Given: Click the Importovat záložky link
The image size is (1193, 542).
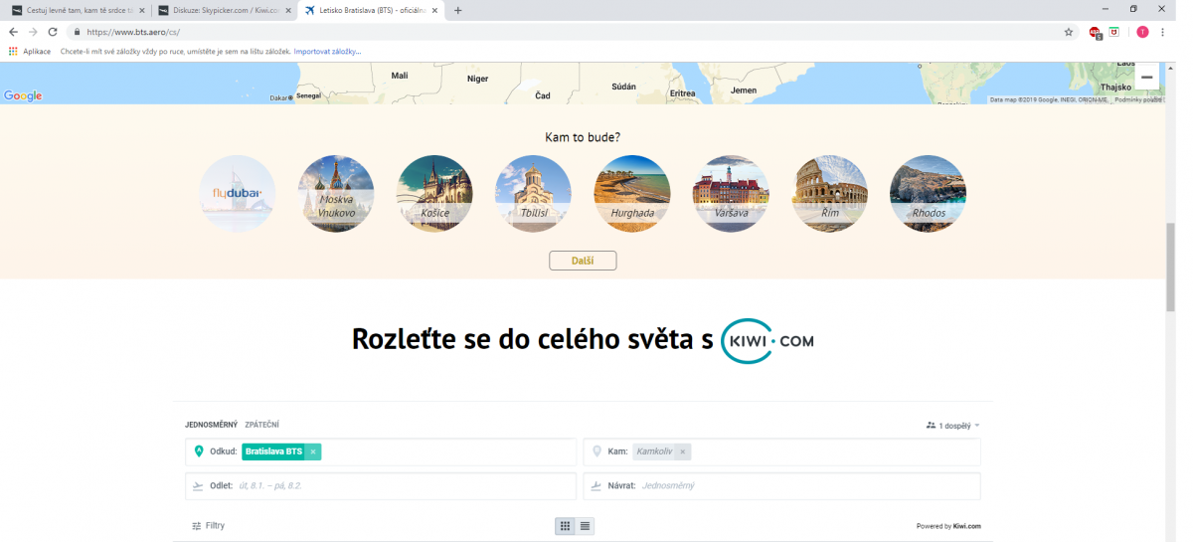Looking at the screenshot, I should tap(327, 51).
